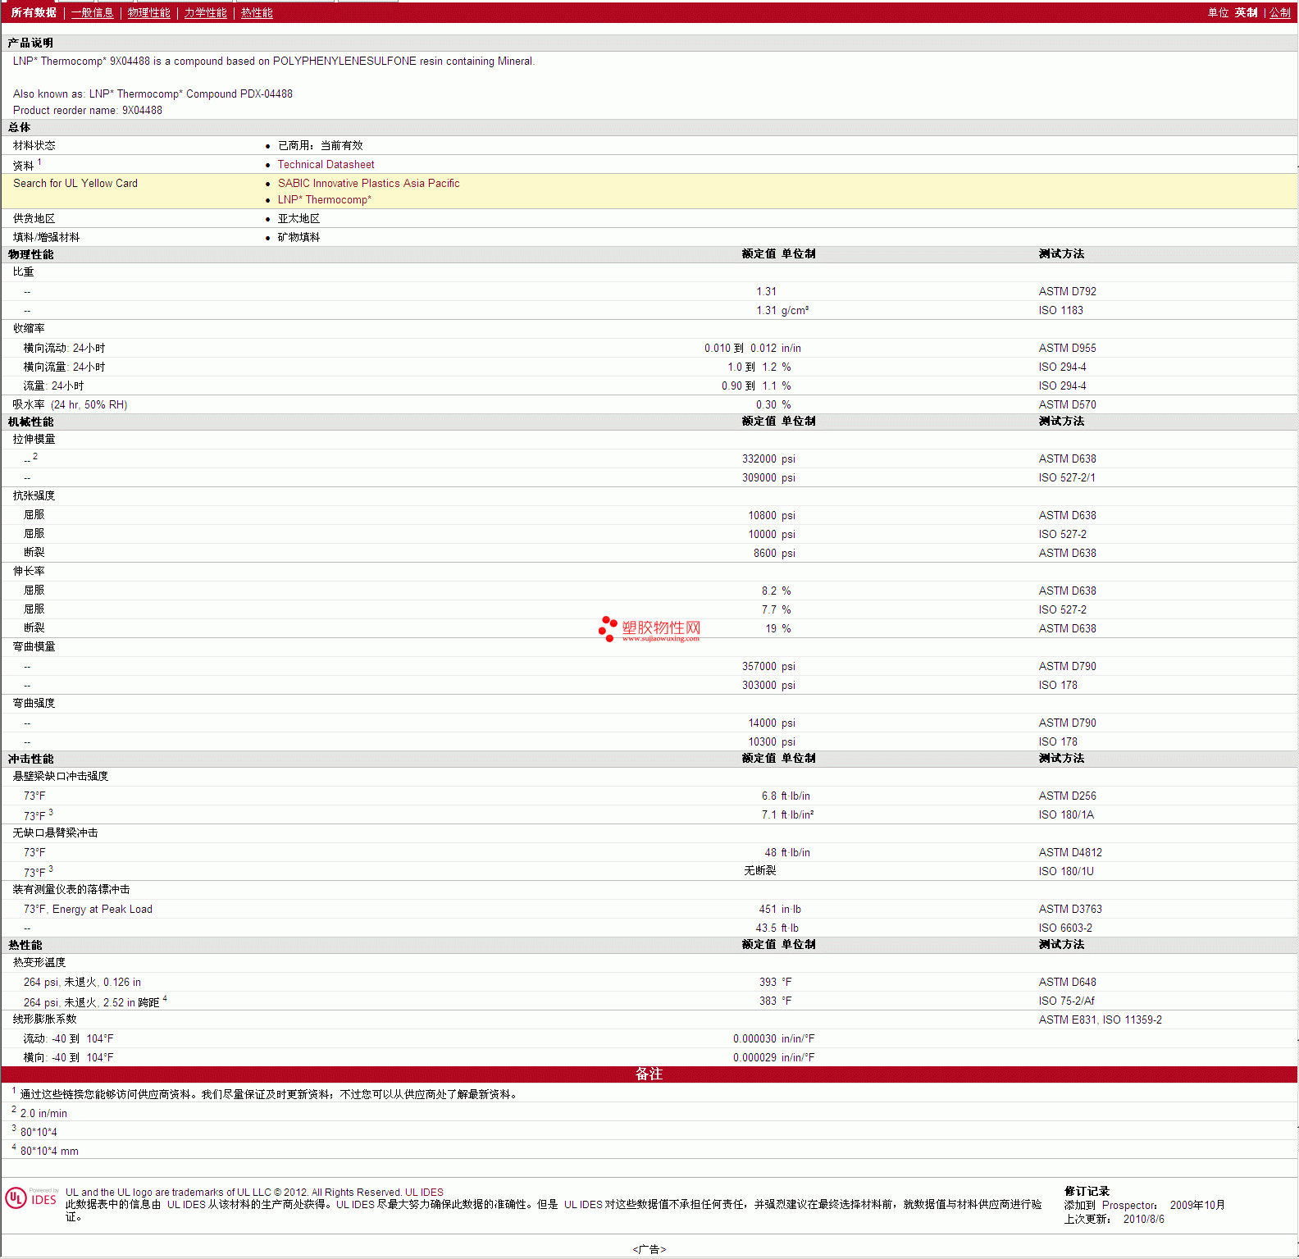Select the 矿物填料 filler value
Image resolution: width=1299 pixels, height=1259 pixels.
(x=299, y=237)
